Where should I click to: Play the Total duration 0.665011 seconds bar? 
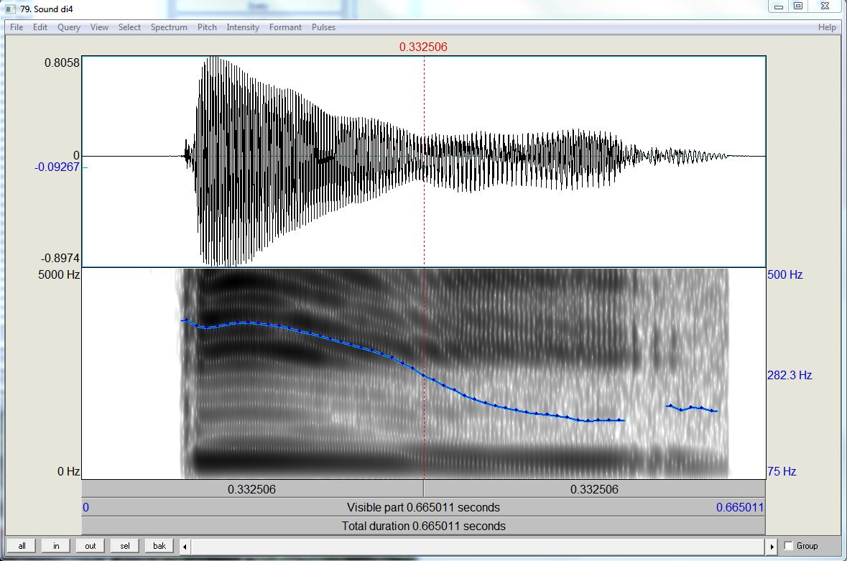click(x=424, y=526)
